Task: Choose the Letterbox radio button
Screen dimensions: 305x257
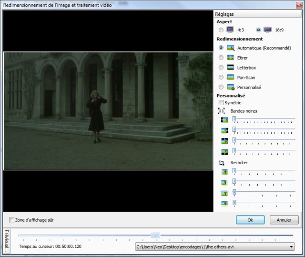Action: (221, 67)
